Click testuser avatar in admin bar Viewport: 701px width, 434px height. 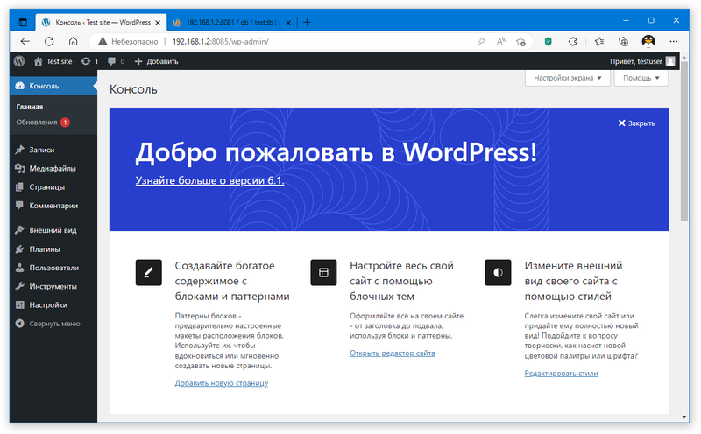[670, 61]
